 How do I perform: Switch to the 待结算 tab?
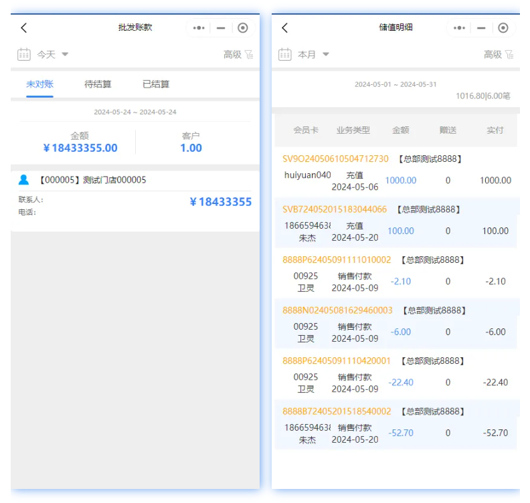pos(98,84)
